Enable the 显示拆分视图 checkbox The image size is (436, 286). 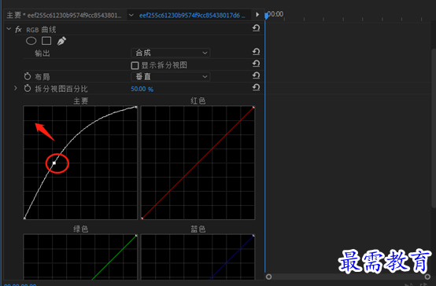click(135, 65)
